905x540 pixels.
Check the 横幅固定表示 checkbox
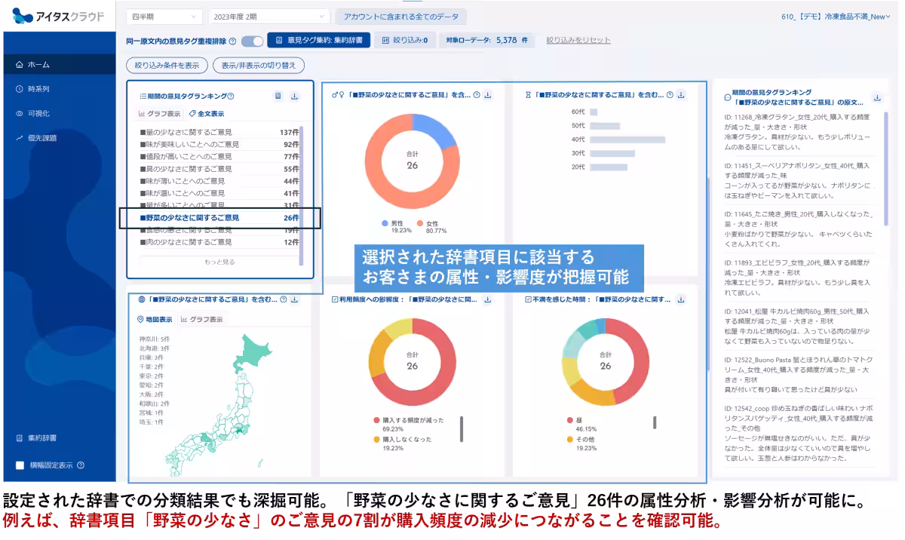coord(20,465)
